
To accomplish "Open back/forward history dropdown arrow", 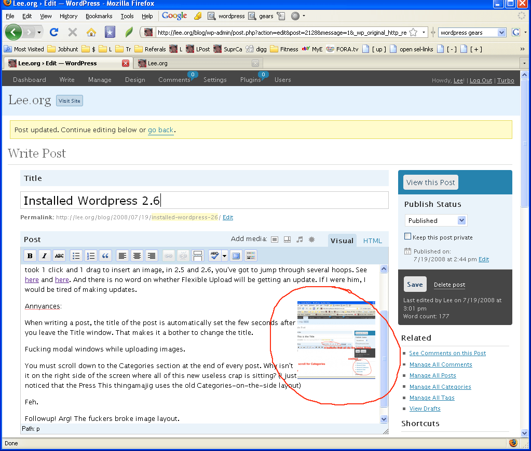I will (x=39, y=33).
